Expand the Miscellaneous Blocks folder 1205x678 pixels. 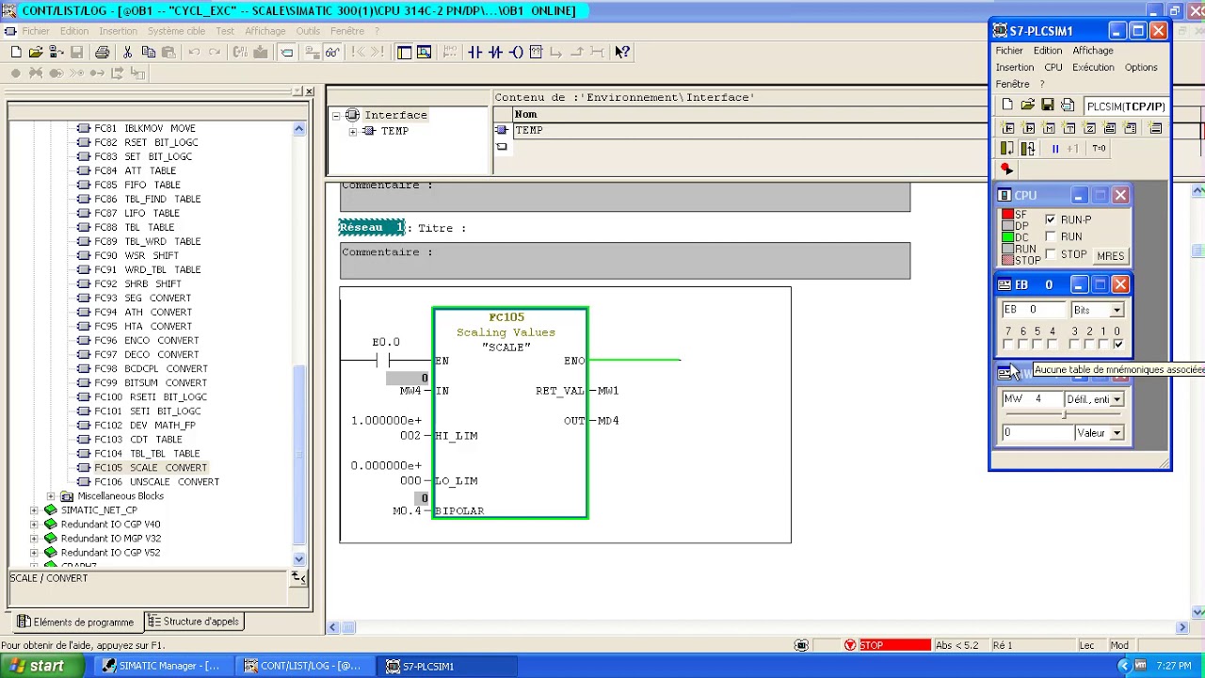51,496
